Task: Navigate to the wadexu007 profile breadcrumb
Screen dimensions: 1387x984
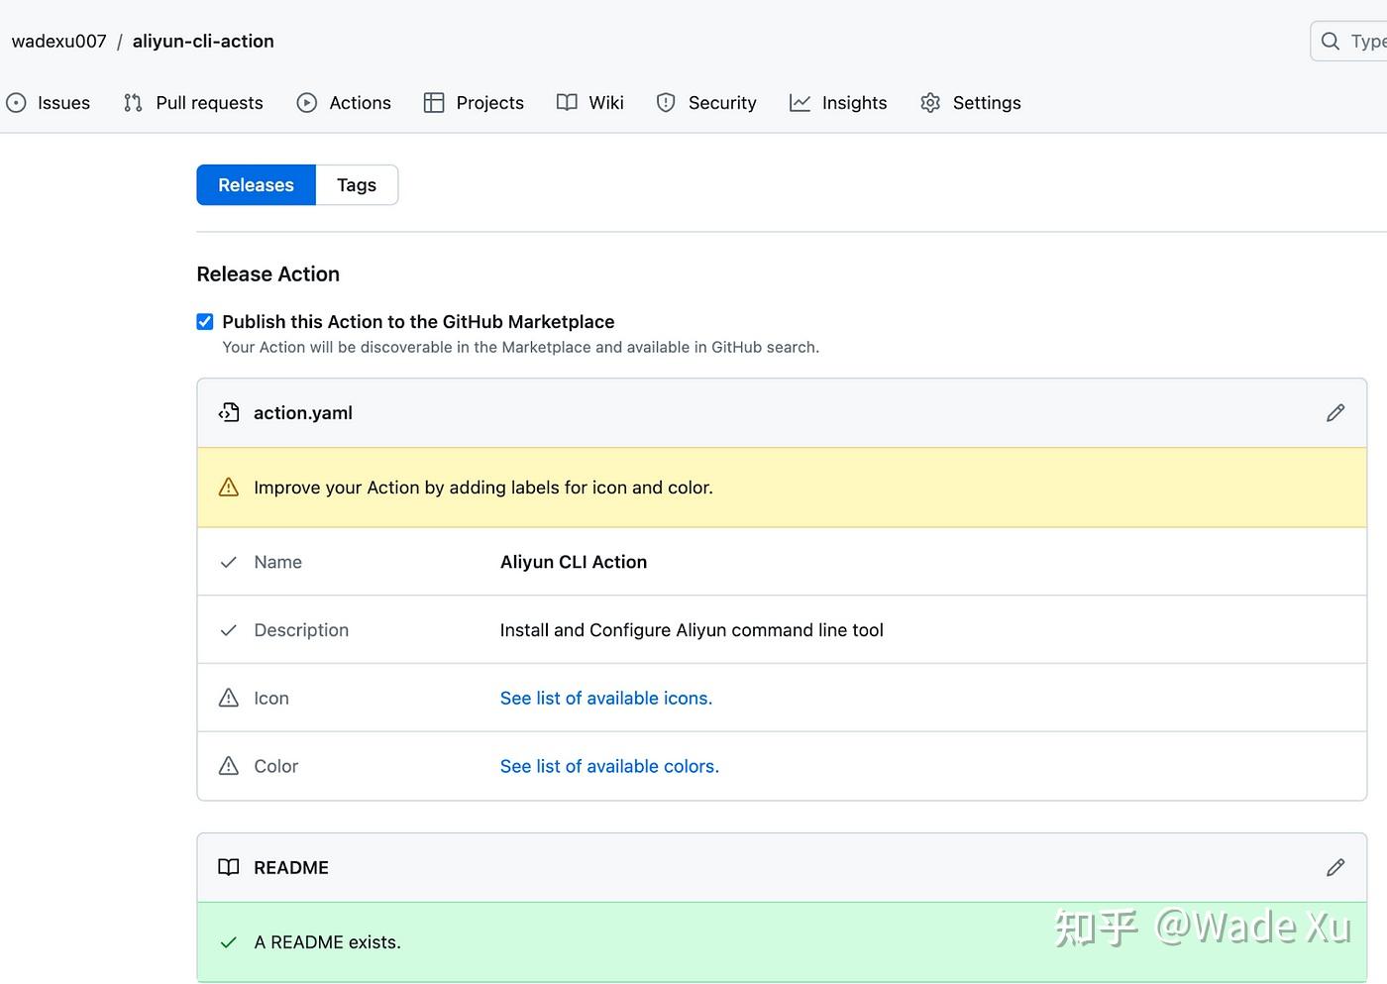Action: click(58, 41)
